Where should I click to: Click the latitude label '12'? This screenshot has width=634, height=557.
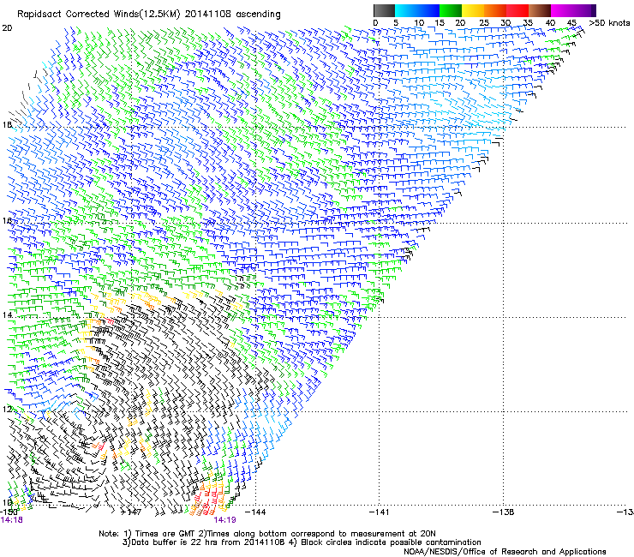click(7, 410)
